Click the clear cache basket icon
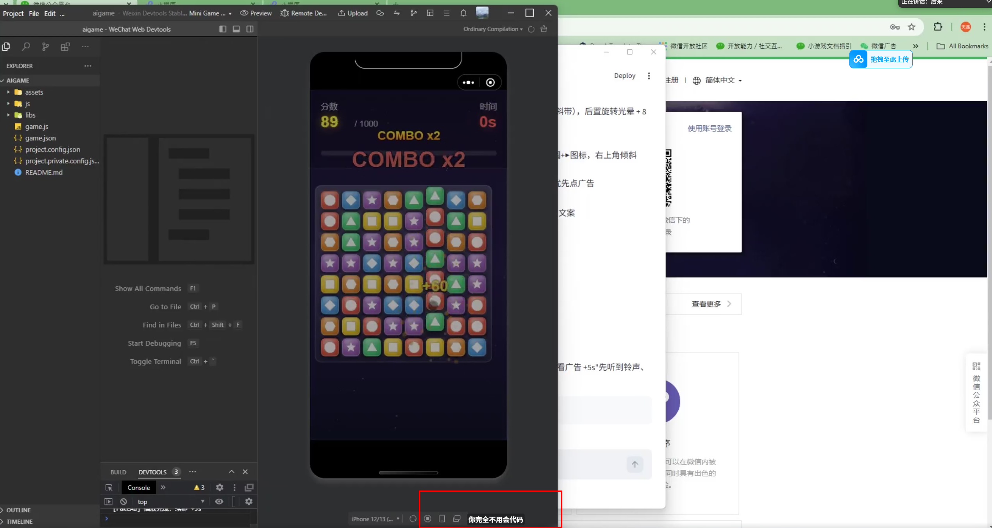The height and width of the screenshot is (528, 992). click(544, 29)
